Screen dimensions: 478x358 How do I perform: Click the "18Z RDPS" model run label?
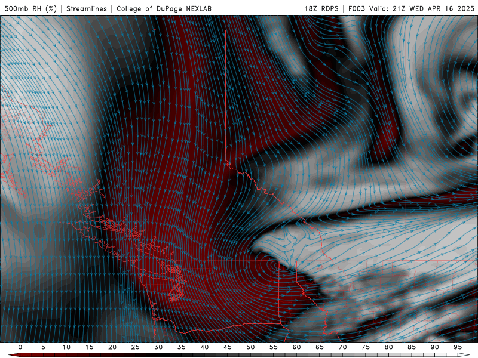click(321, 8)
